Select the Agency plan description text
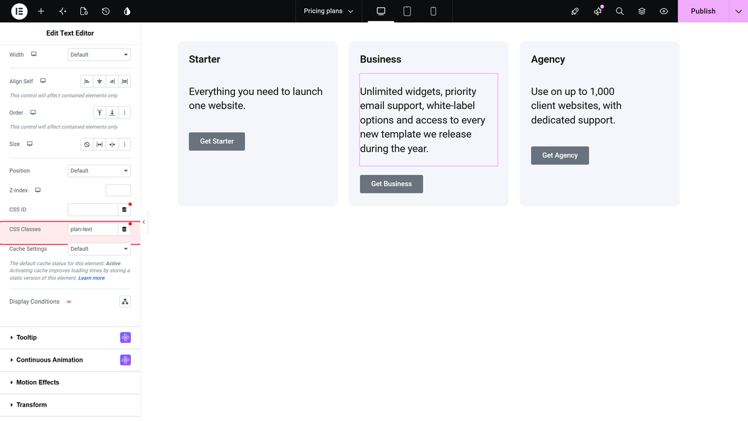 coord(577,105)
